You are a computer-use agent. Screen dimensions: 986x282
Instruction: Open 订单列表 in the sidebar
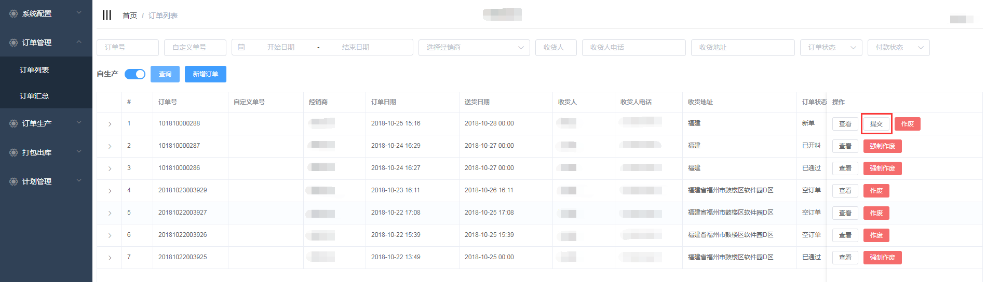[34, 70]
